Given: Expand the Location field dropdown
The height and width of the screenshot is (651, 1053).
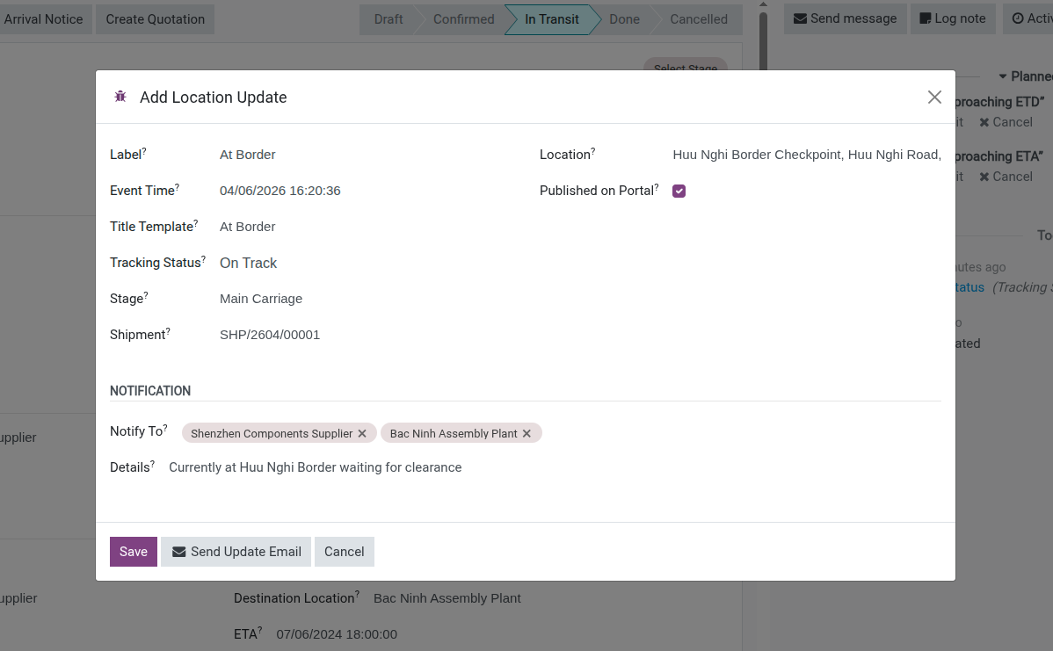Looking at the screenshot, I should click(806, 155).
